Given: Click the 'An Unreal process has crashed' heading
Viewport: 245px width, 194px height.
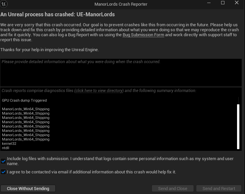Looking at the screenshot, I should click(58, 15).
